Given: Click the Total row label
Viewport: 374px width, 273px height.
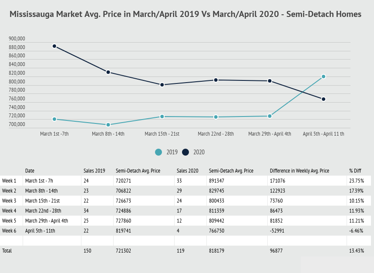Looking at the screenshot, I should coord(7,251).
